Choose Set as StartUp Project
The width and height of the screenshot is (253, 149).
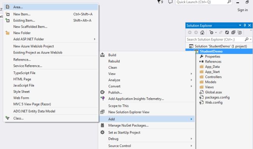click(x=147, y=133)
